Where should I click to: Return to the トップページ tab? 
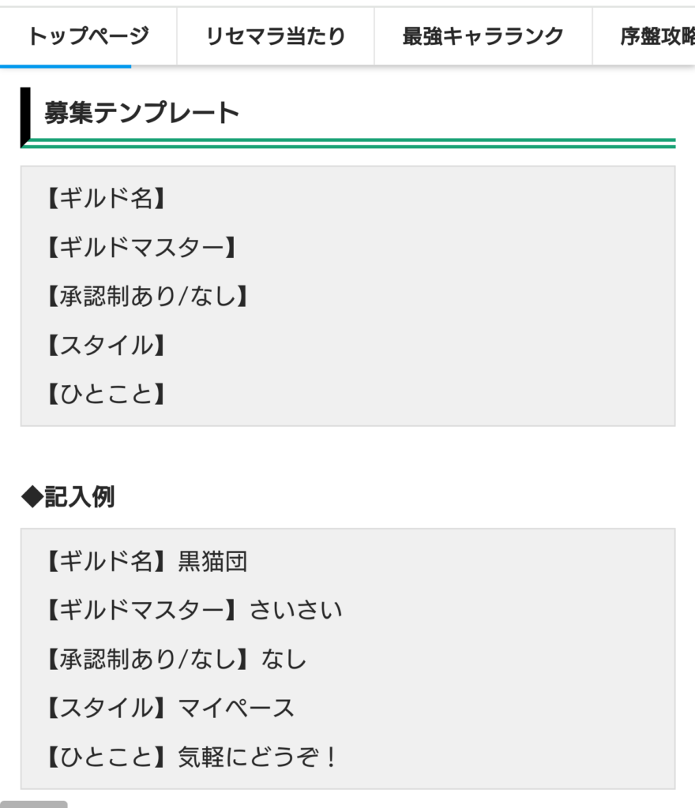coord(88,36)
